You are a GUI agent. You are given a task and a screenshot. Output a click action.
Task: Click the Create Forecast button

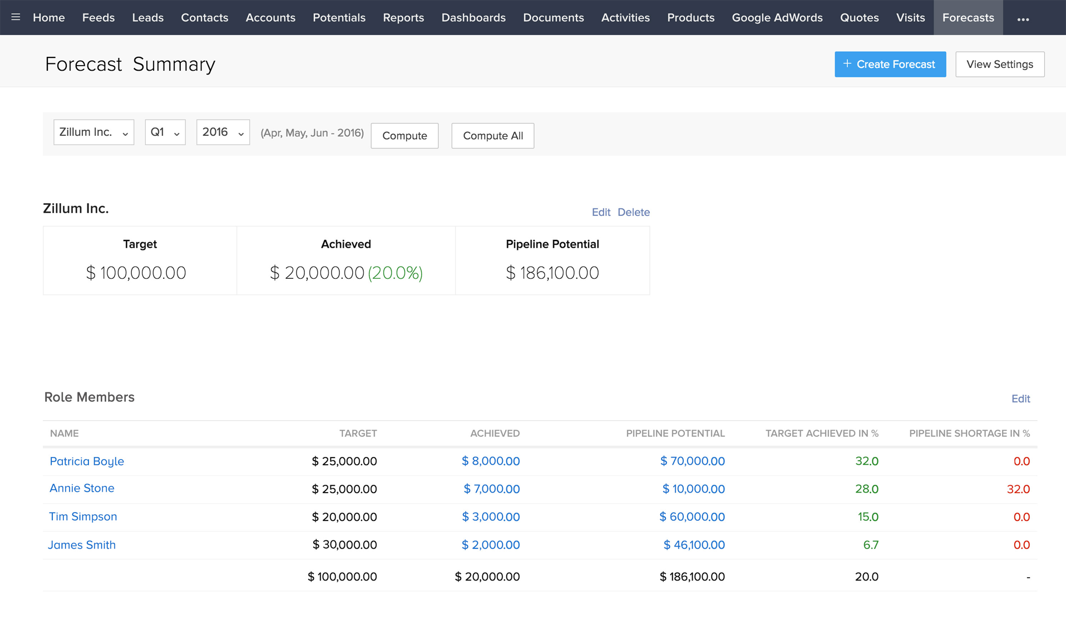(x=890, y=65)
